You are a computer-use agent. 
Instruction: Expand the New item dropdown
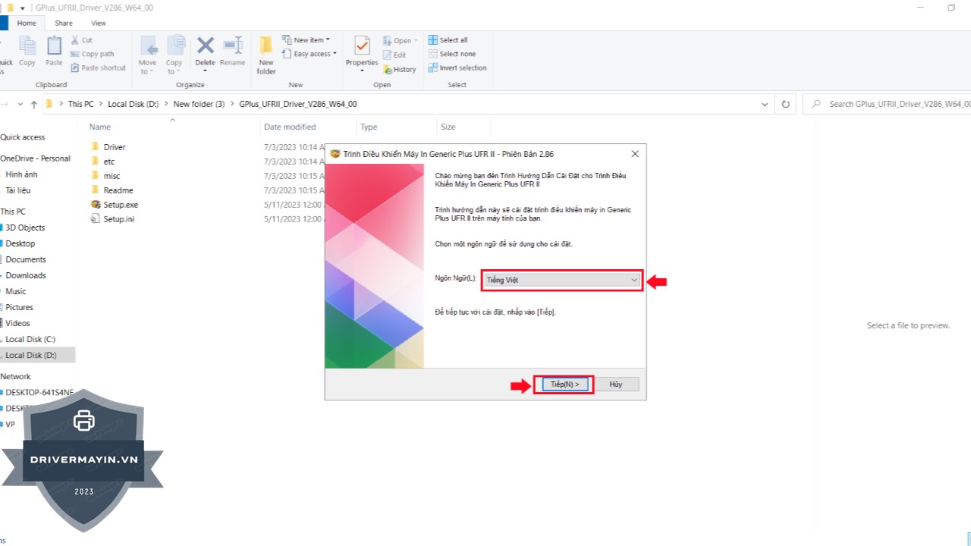coord(308,40)
